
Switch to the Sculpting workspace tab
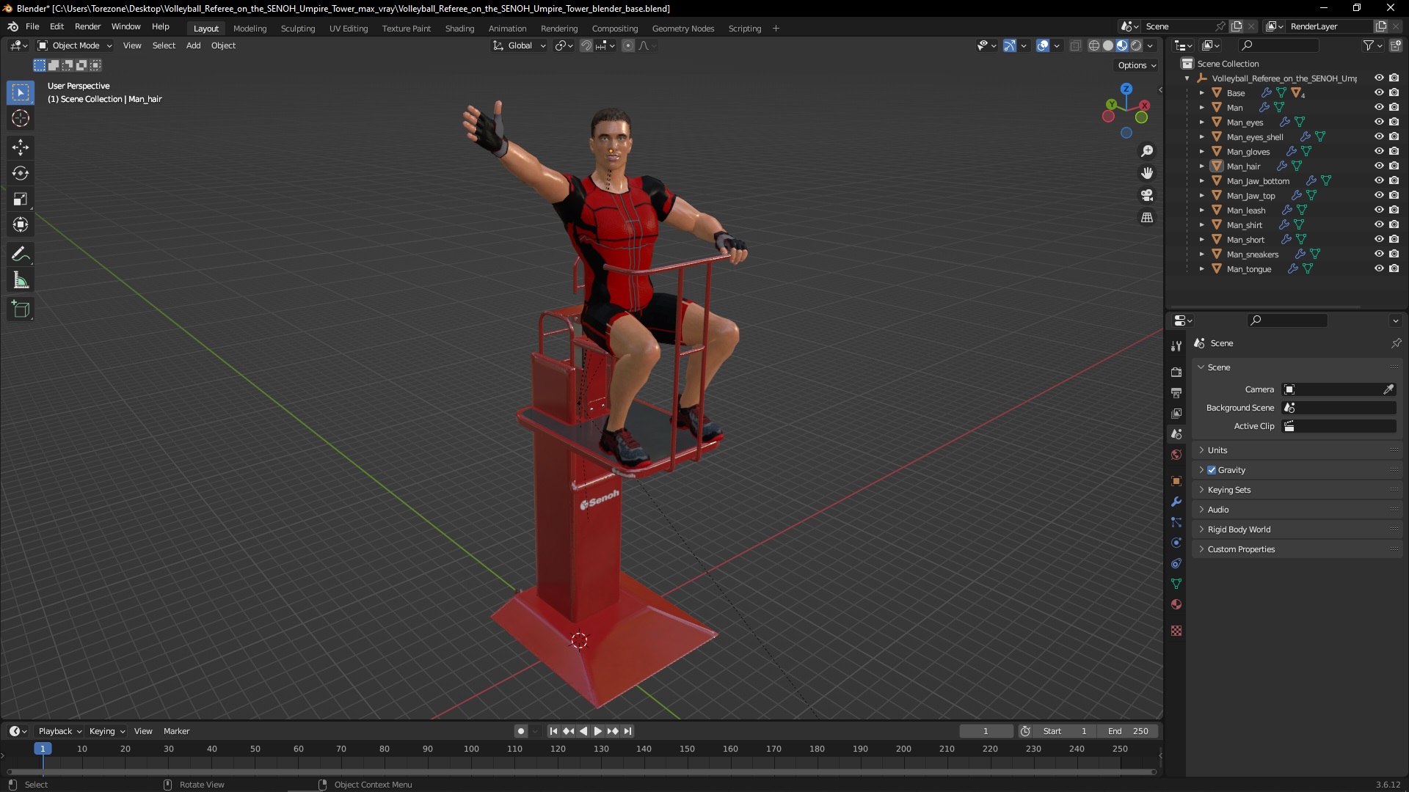pos(297,29)
